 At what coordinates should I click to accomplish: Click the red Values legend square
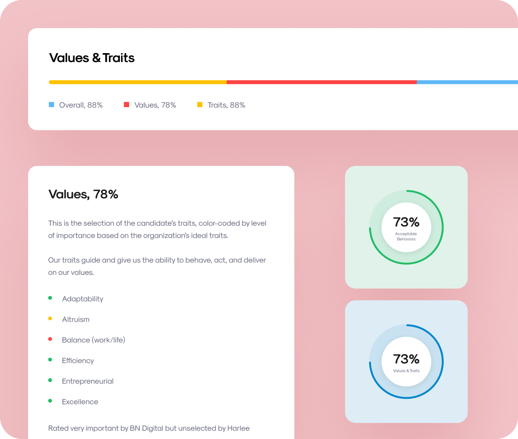126,105
